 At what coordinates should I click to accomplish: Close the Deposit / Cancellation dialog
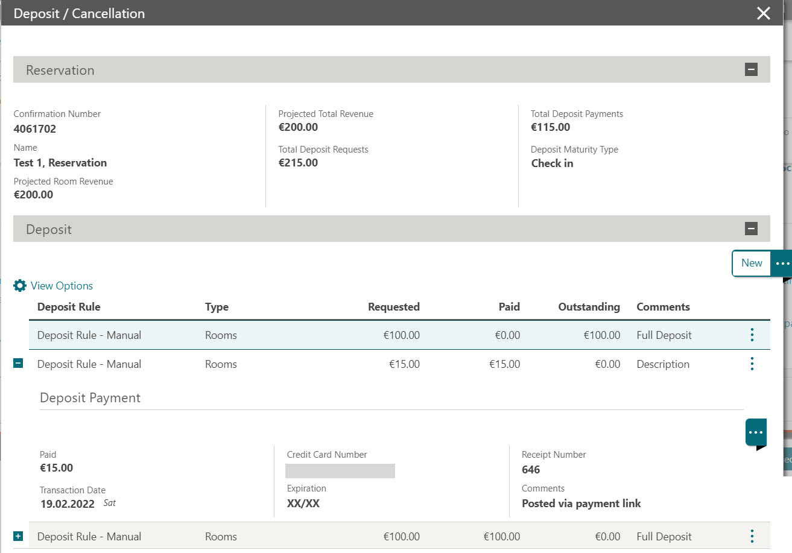point(762,13)
